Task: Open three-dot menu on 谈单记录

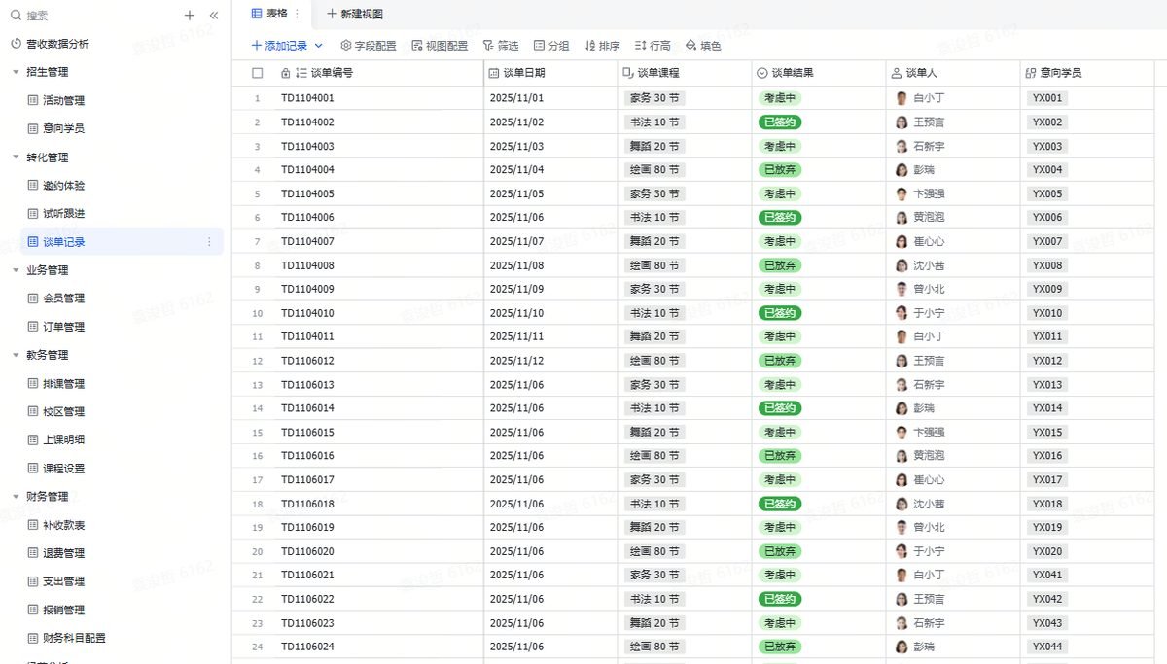Action: click(x=209, y=242)
